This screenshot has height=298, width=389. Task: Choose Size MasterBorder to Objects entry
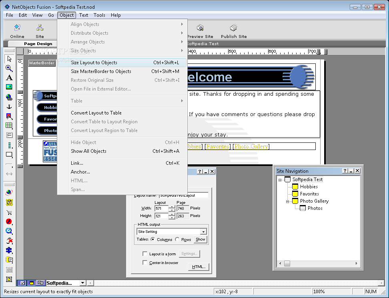(x=122, y=71)
